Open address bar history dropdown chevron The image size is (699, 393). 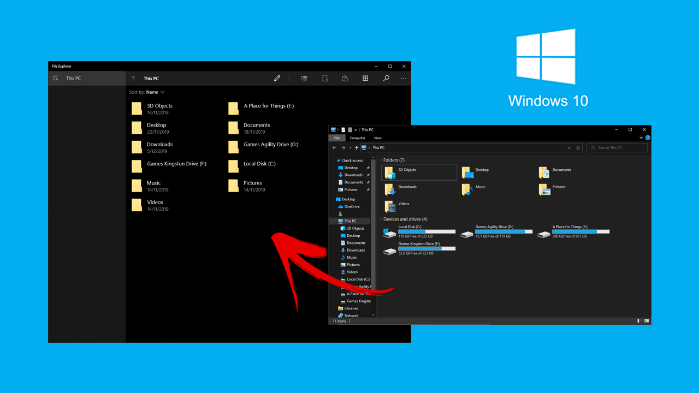click(x=568, y=148)
